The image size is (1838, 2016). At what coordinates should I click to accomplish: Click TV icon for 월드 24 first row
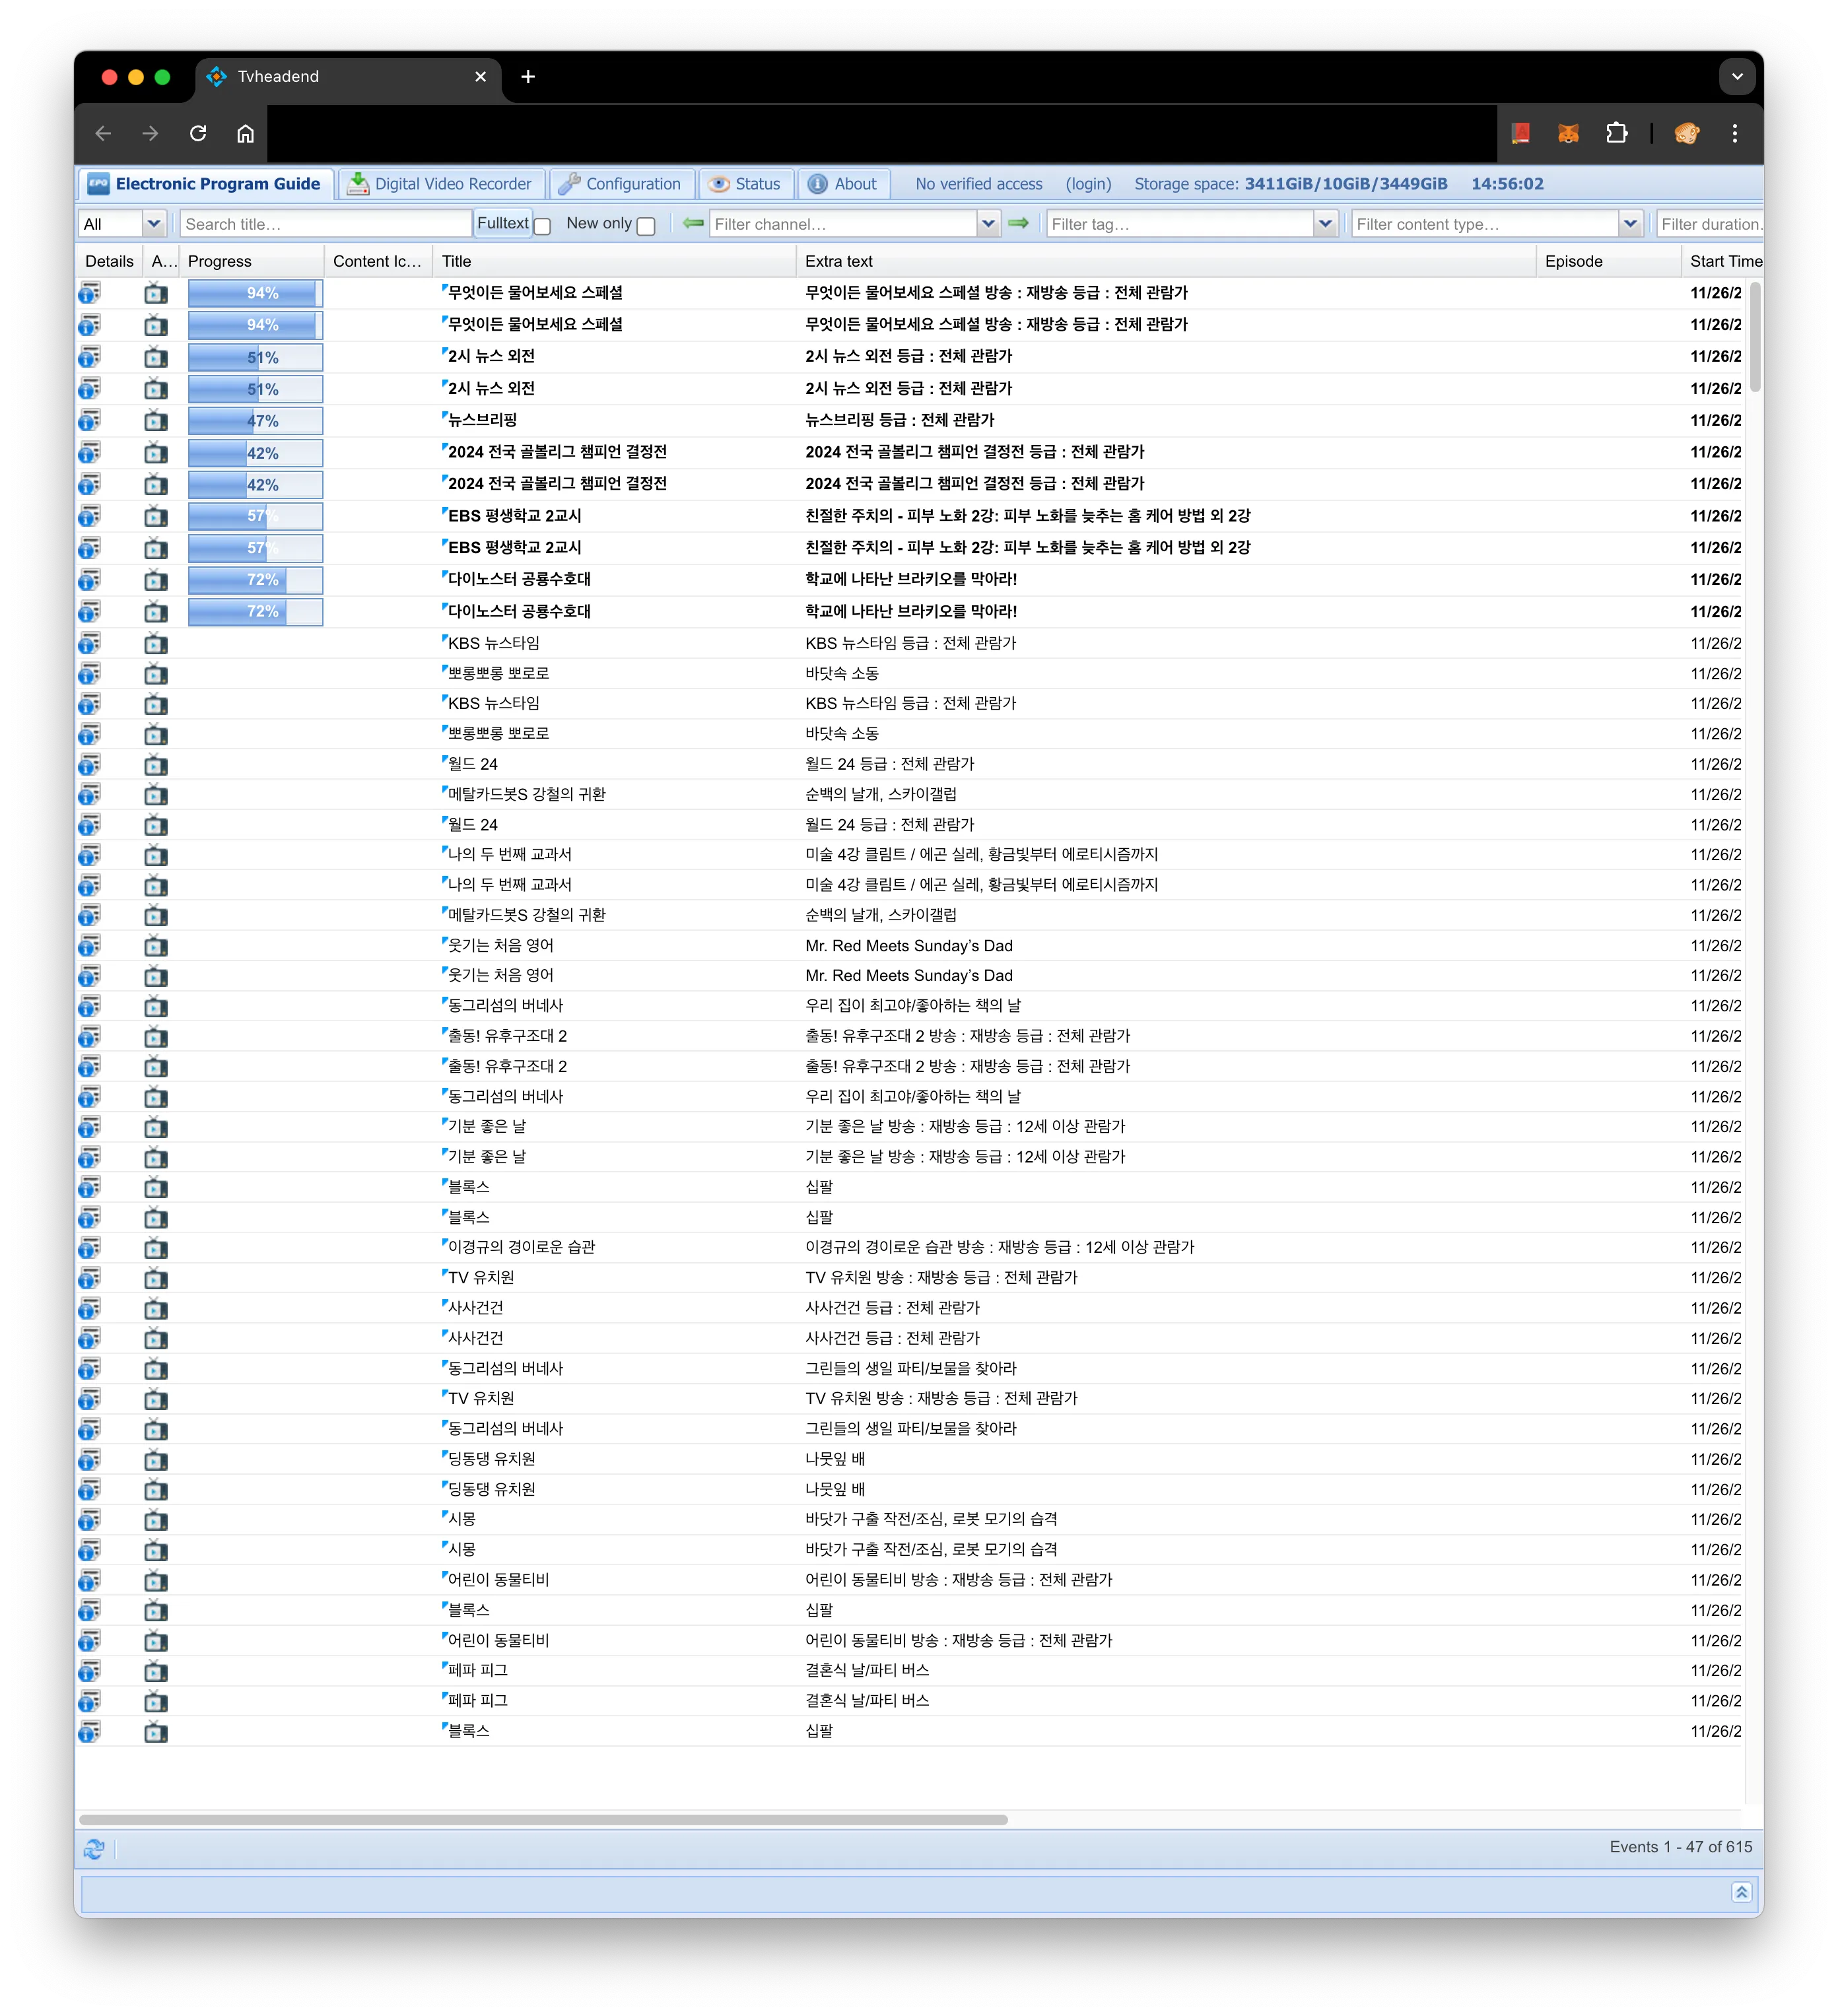point(156,765)
